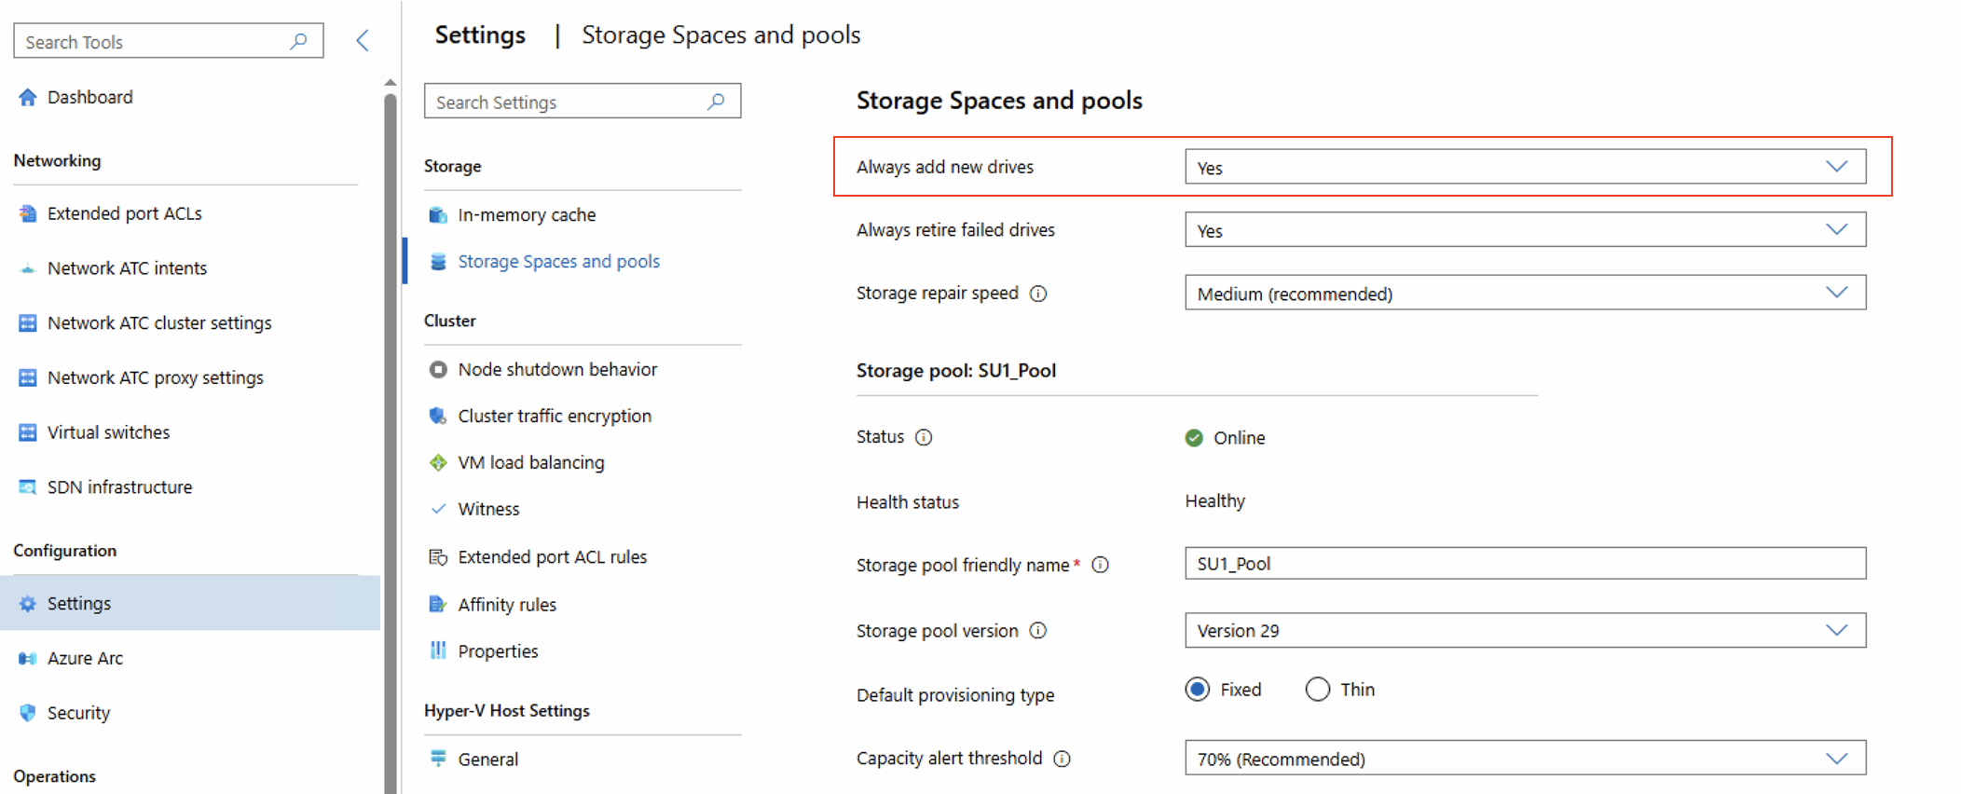1961x794 pixels.
Task: Click the Azure Arc icon
Action: (28, 659)
